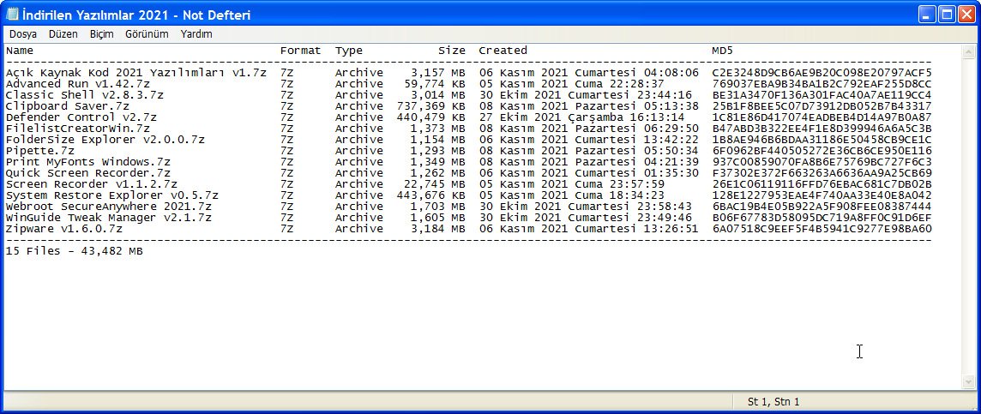Click the date '06 Kasım 2021 Cumartesi 13:26:51'
981x414 pixels.
click(589, 229)
